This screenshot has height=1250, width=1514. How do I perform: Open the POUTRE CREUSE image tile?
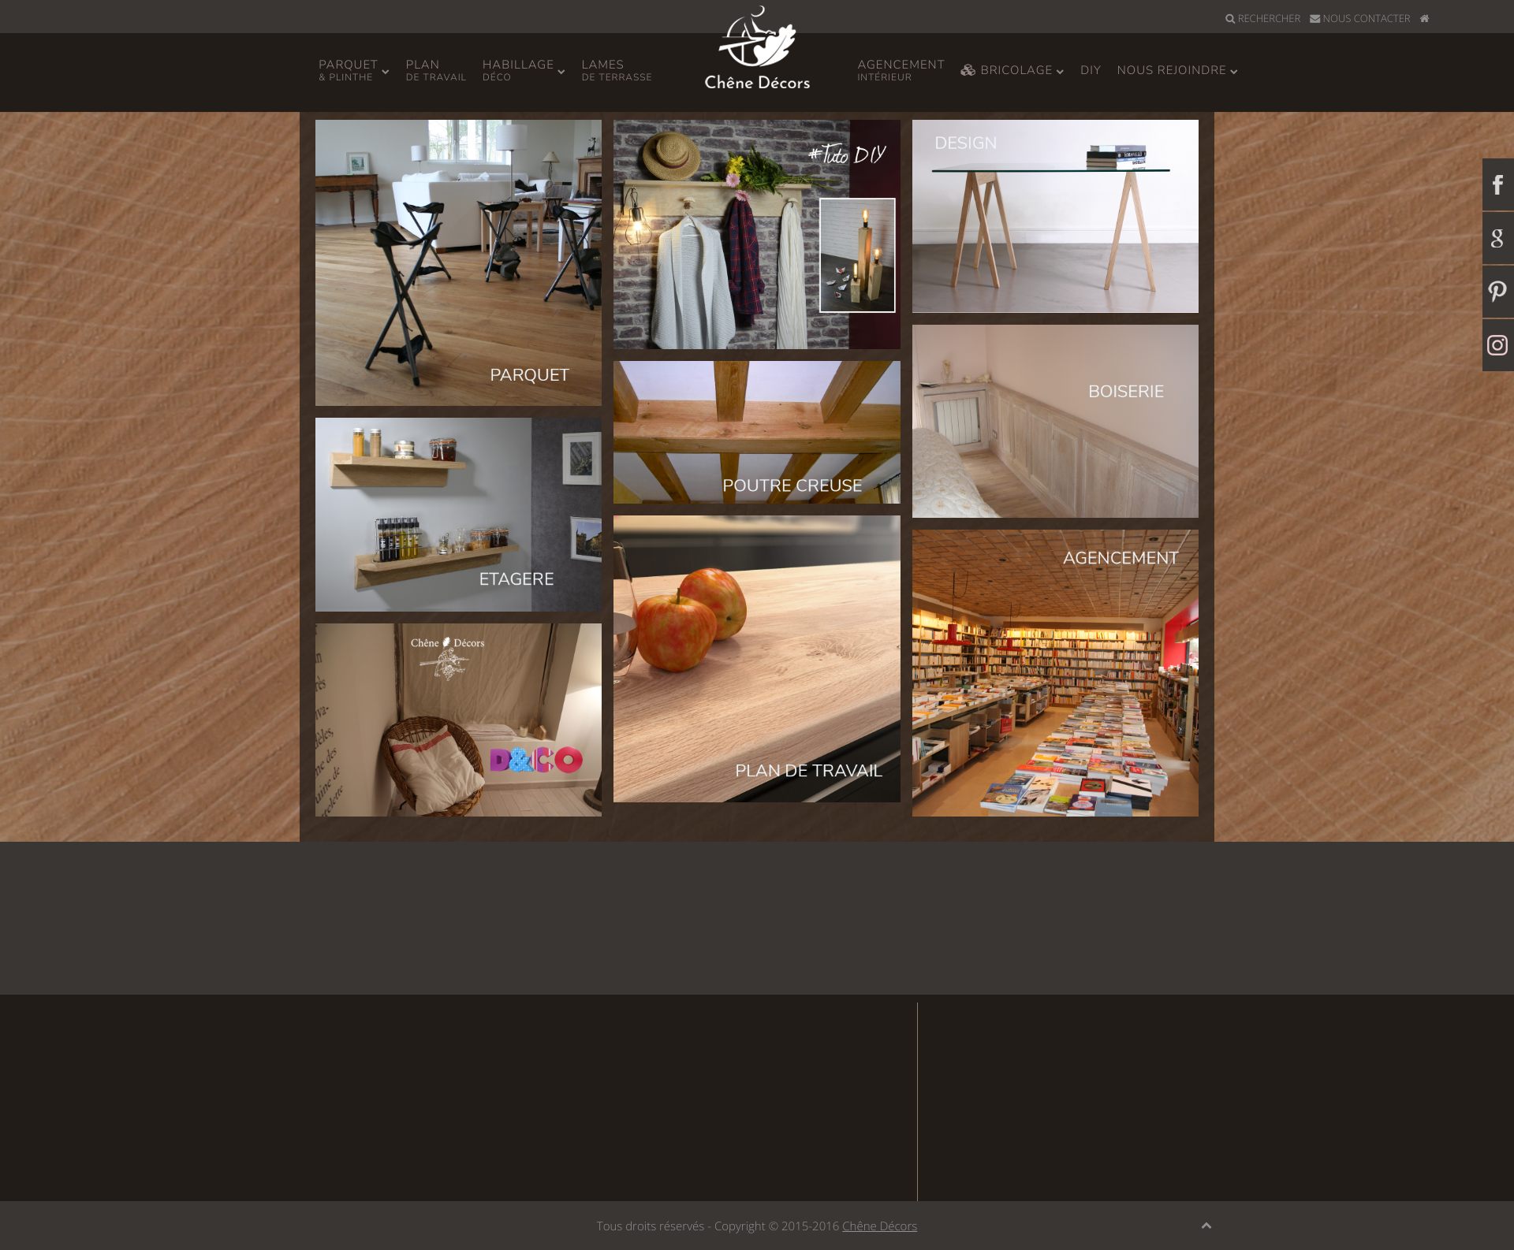[x=757, y=432]
